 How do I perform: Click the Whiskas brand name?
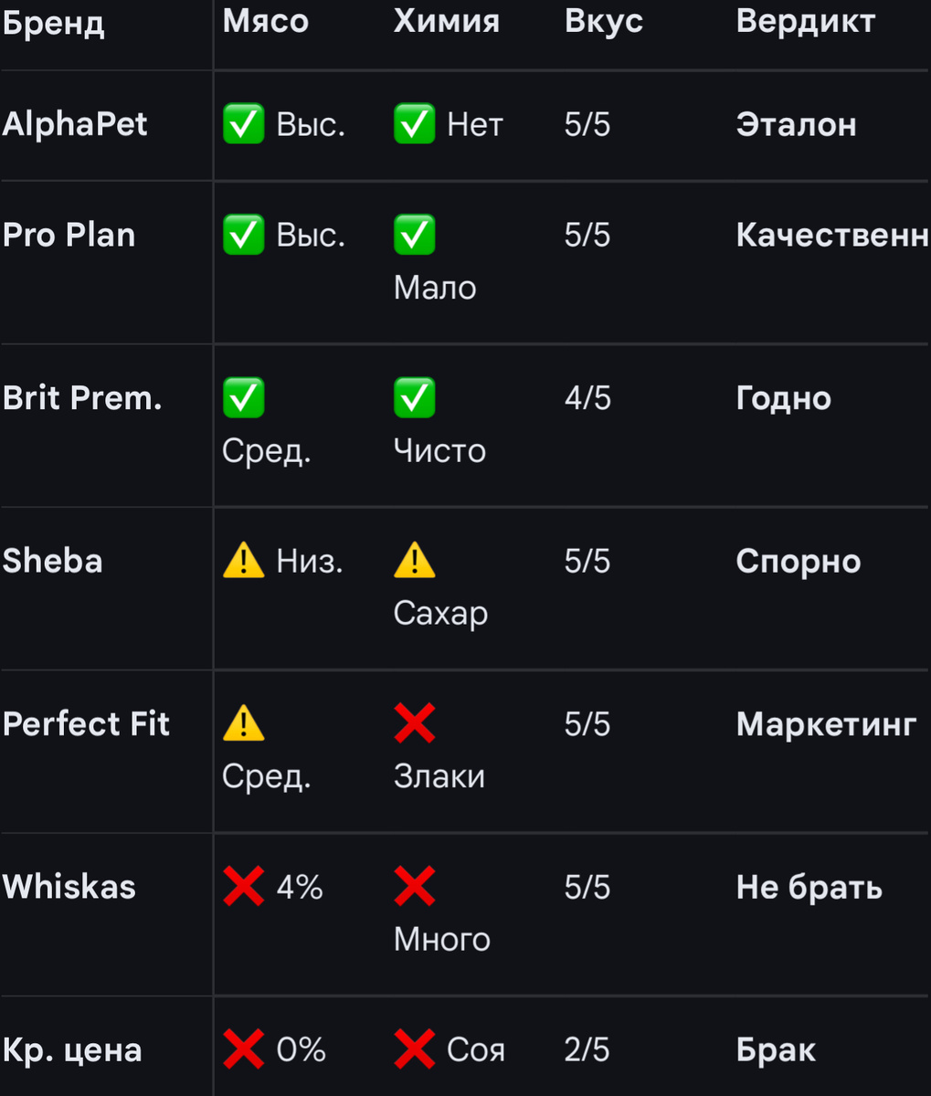[x=69, y=887]
